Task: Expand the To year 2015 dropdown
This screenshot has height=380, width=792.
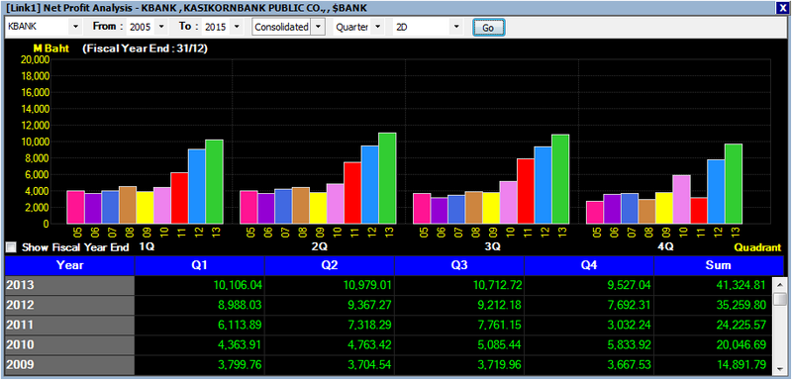Action: click(x=238, y=28)
